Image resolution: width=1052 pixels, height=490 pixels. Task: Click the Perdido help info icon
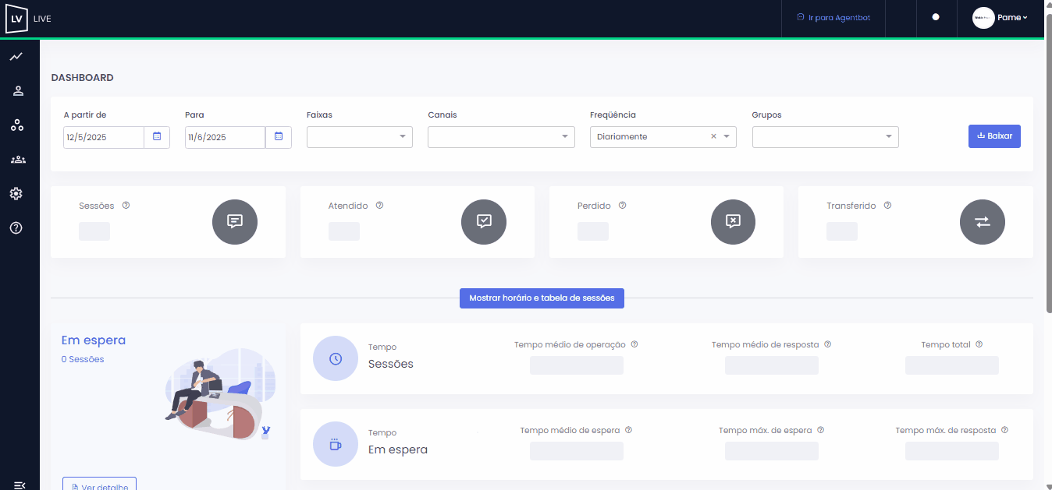click(x=622, y=206)
